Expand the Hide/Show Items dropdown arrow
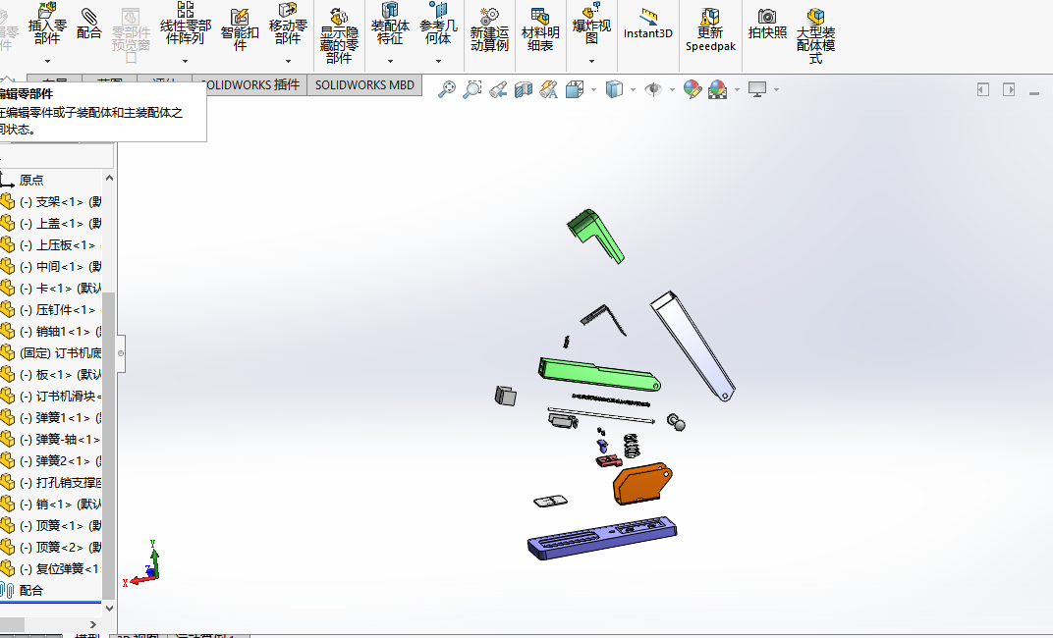Image resolution: width=1053 pixels, height=638 pixels. [672, 90]
